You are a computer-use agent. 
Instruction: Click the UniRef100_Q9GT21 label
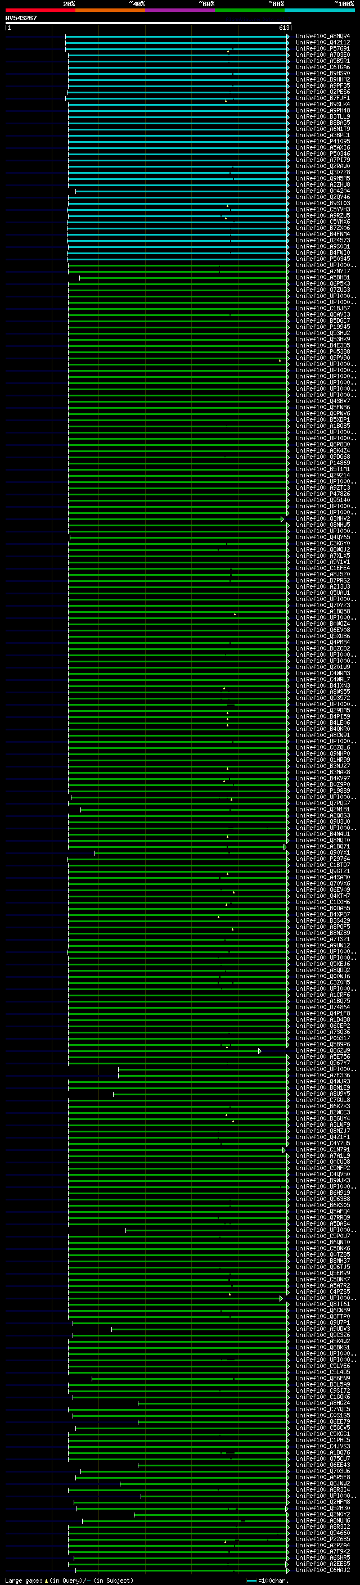click(x=322, y=871)
